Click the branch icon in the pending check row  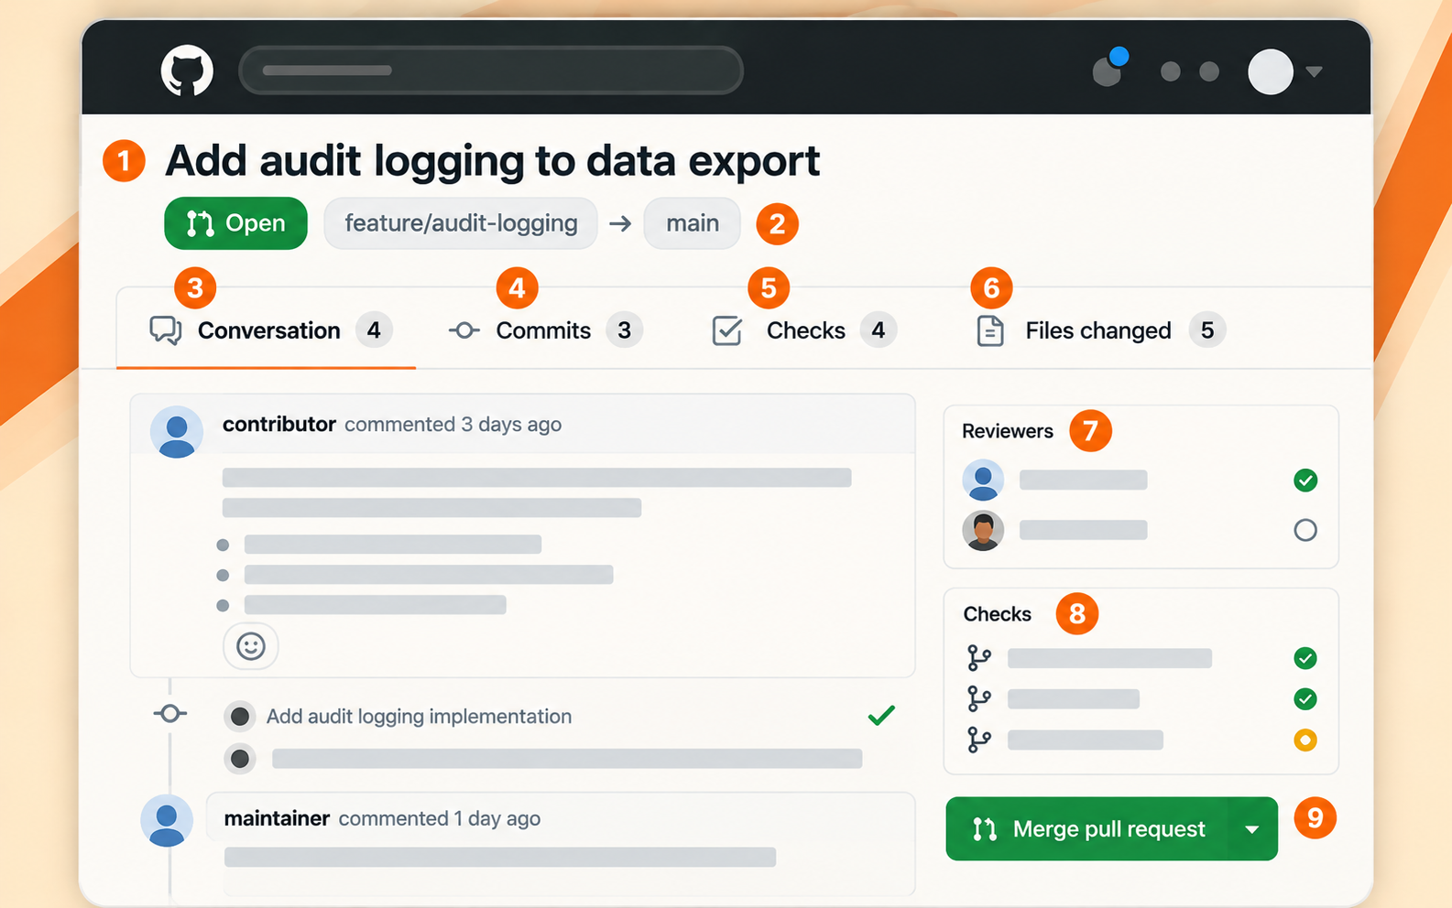[x=979, y=740]
